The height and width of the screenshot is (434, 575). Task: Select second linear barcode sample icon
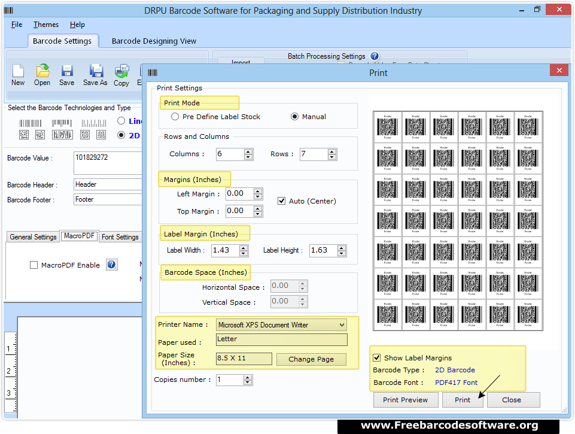coord(62,123)
